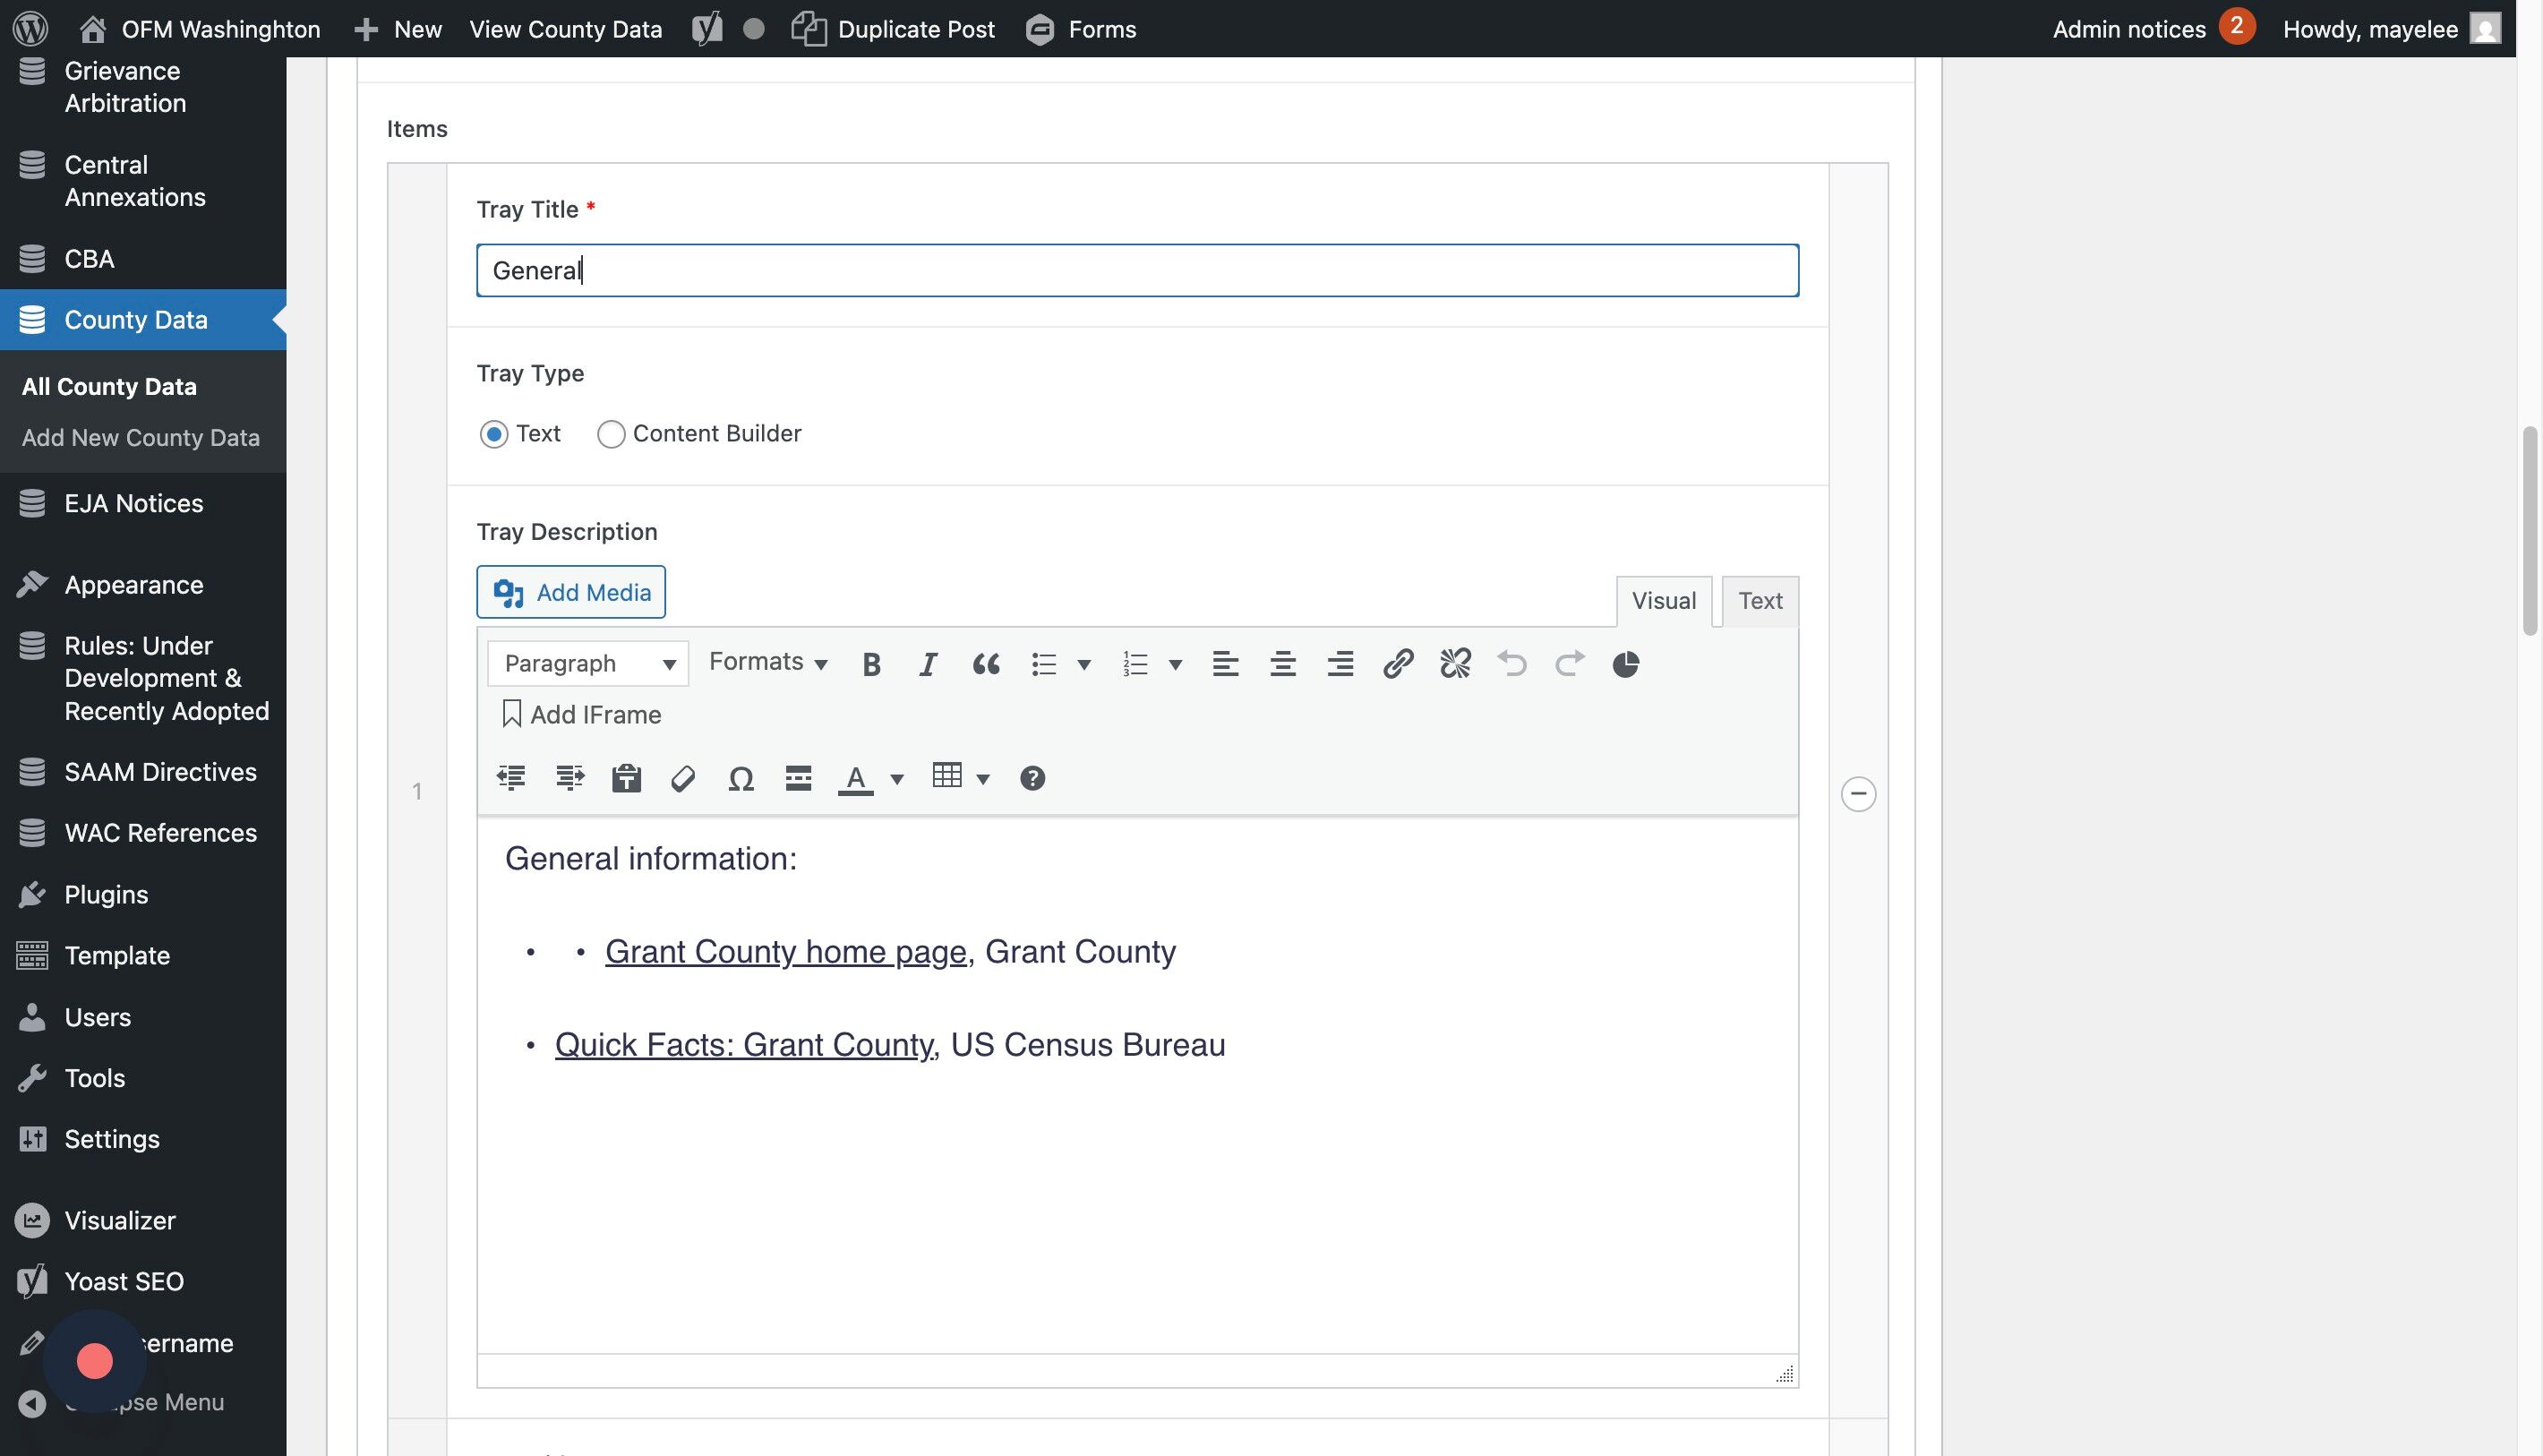This screenshot has width=2543, height=1456.
Task: Click into the Tray Title field
Action: click(x=1137, y=271)
